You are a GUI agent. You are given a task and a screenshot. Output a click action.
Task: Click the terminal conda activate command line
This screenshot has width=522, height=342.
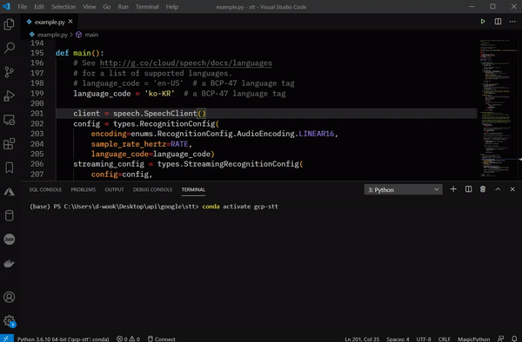(x=154, y=207)
